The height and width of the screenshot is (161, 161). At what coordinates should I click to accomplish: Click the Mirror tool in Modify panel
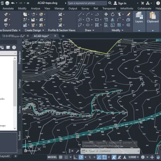(113, 20)
